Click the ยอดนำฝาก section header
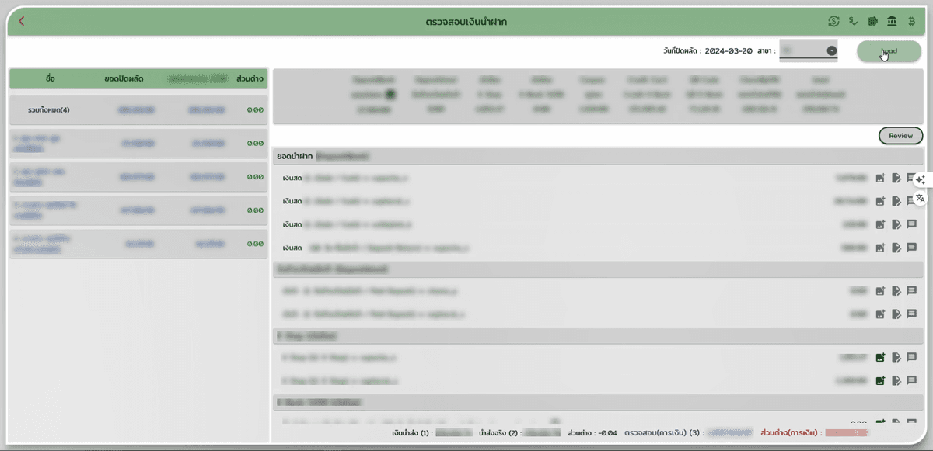The image size is (933, 451). pyautogui.click(x=598, y=156)
